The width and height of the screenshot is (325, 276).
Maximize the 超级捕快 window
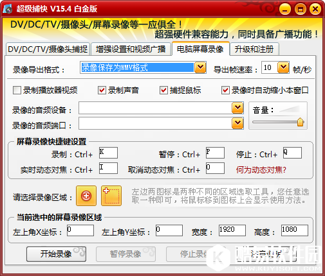click(x=300, y=9)
